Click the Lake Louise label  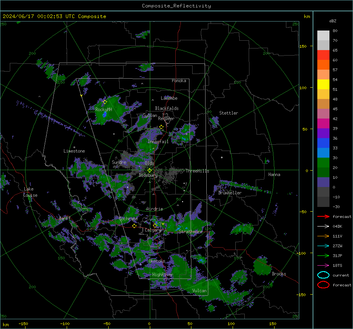point(30,192)
